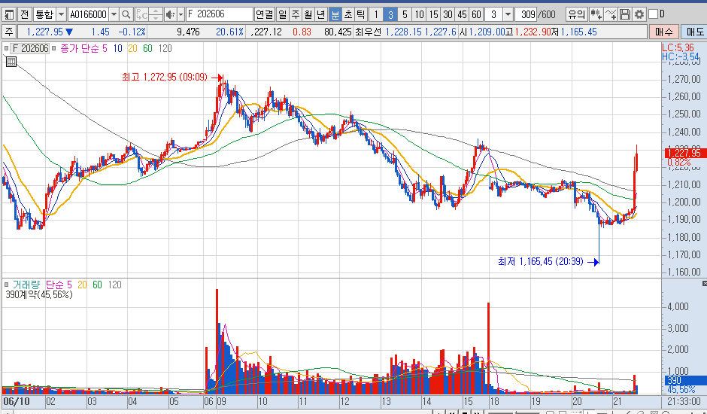Toggle the D checkbox in toolbar
Viewport: 707px width, 414px height.
point(653,14)
